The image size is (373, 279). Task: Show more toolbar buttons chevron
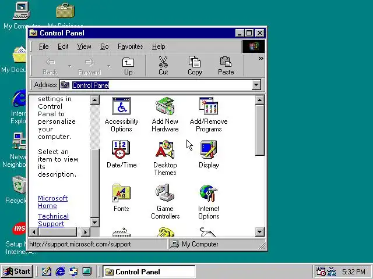261,58
